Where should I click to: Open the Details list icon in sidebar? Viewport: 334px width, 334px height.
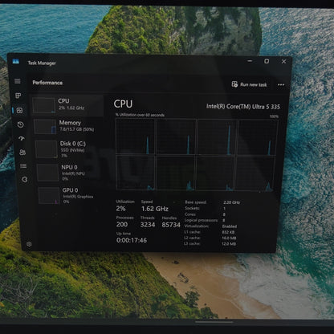(23, 166)
